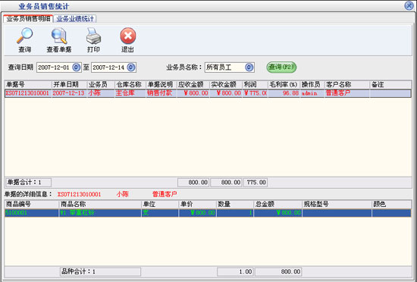The image size is (417, 282).
Task: Close the 业务员销售统计 window
Action: (409, 5)
